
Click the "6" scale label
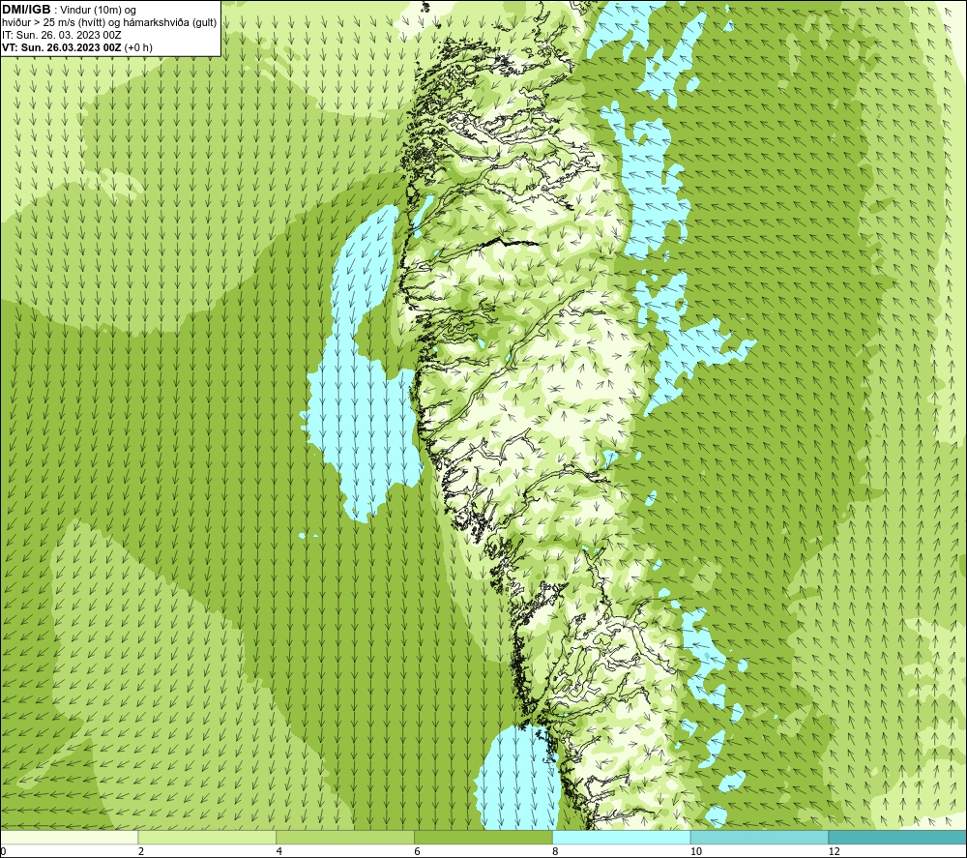(418, 851)
